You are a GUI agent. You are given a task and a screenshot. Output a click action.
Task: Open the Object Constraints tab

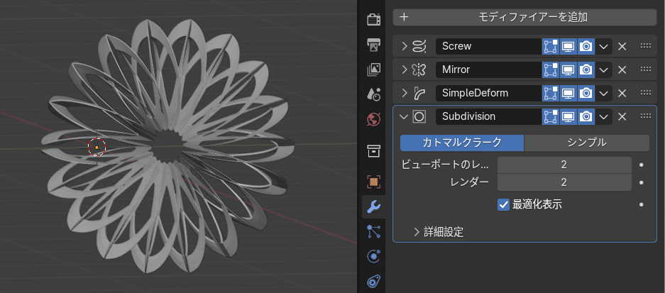[373, 281]
